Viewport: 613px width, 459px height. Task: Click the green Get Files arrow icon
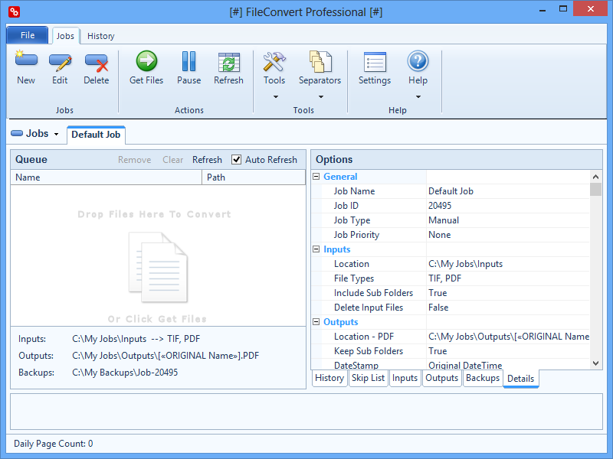(x=146, y=61)
